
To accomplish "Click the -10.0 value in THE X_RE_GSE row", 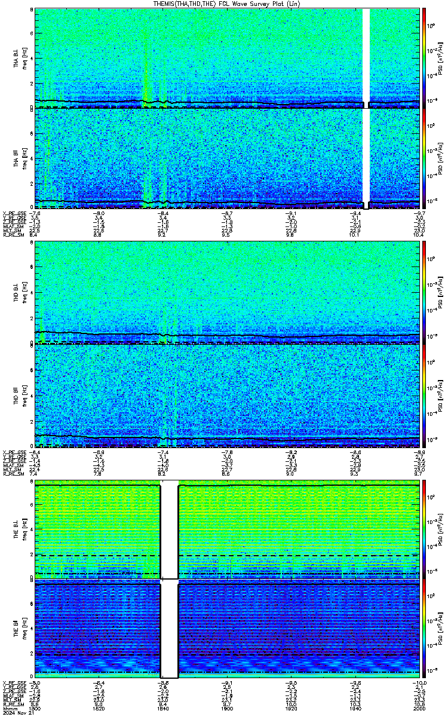I will coord(419,683).
